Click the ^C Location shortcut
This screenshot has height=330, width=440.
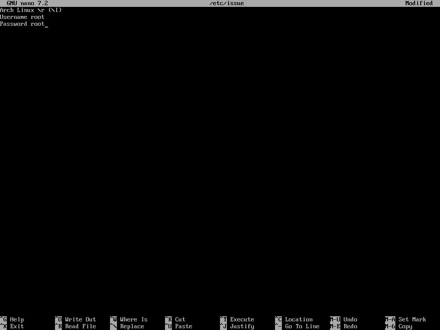(294, 319)
